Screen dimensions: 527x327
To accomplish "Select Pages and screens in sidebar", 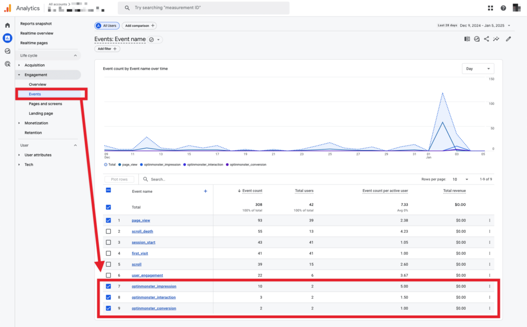I will tap(45, 104).
